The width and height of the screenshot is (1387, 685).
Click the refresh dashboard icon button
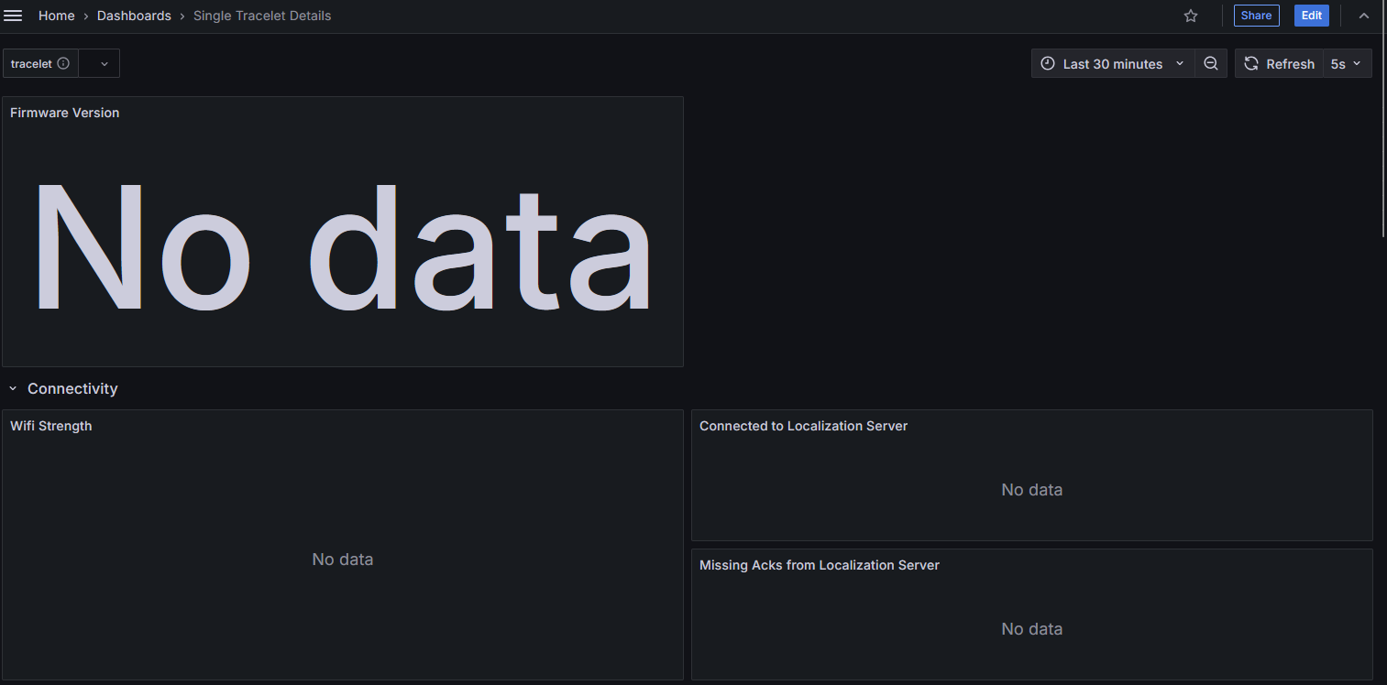[1252, 63]
